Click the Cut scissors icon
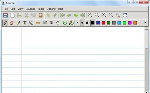 coord(26,15)
